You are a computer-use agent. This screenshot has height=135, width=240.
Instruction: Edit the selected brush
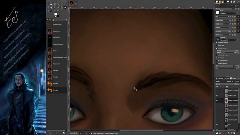pyautogui.click(x=237, y=13)
